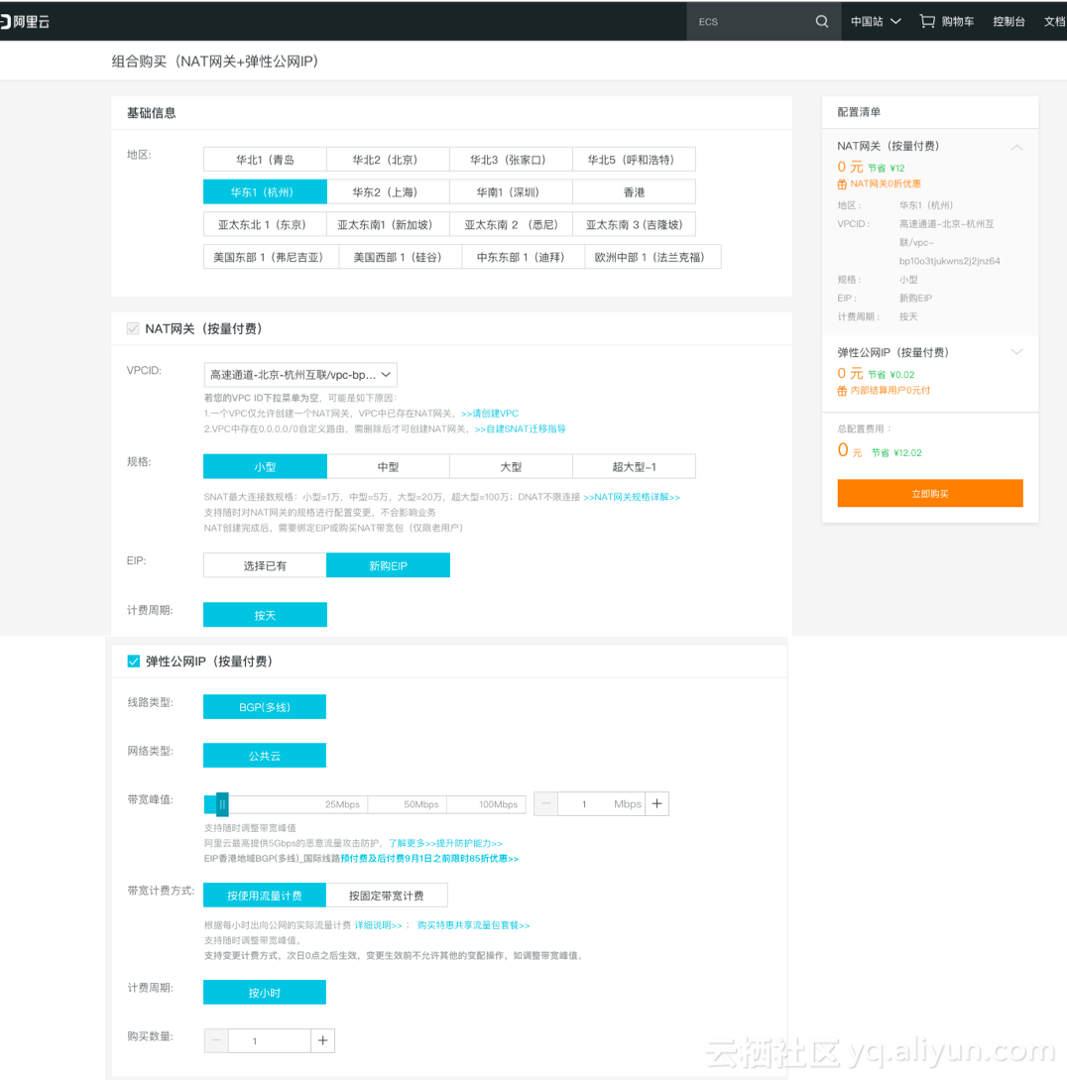Click the 公共云 network type button
Image resolution: width=1067 pixels, height=1080 pixels.
[x=265, y=755]
